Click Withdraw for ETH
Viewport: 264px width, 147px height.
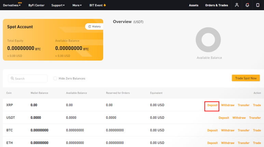coord(228,143)
